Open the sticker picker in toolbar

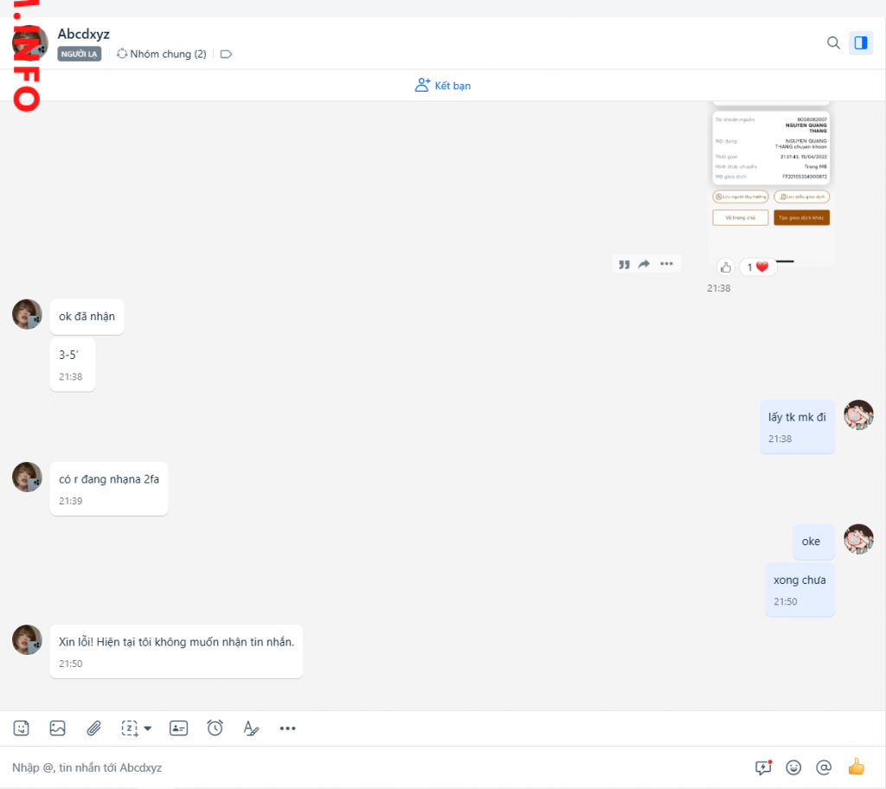coord(22,728)
